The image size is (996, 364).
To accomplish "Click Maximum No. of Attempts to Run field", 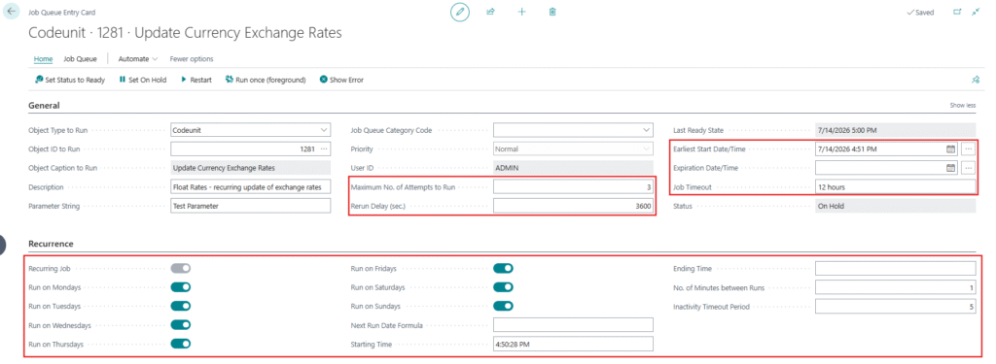I will [x=573, y=187].
